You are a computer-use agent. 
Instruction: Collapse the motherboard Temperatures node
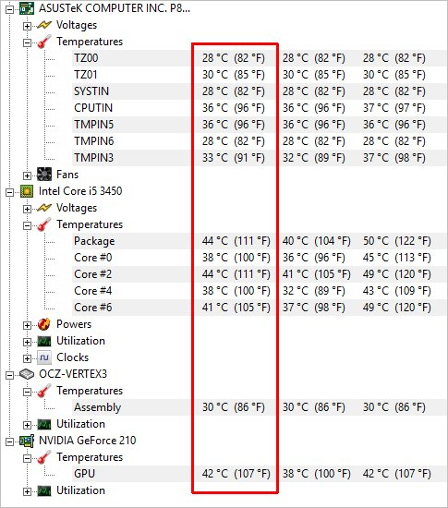27,42
